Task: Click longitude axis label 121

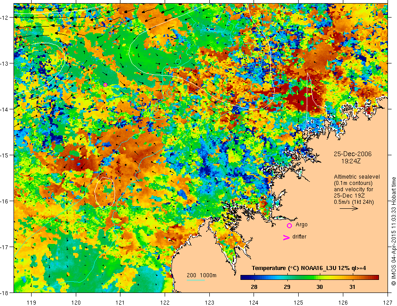Action: pos(120,302)
